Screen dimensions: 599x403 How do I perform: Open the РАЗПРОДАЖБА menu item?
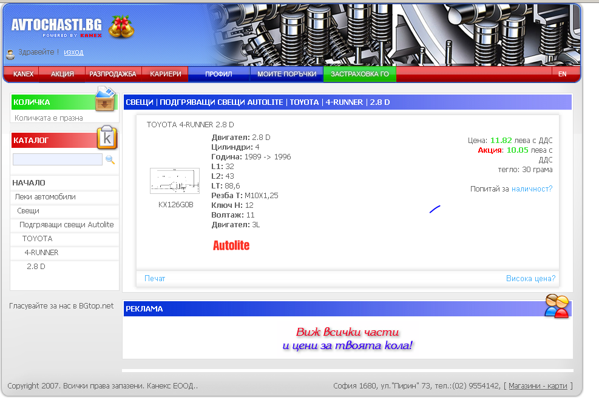pyautogui.click(x=113, y=74)
